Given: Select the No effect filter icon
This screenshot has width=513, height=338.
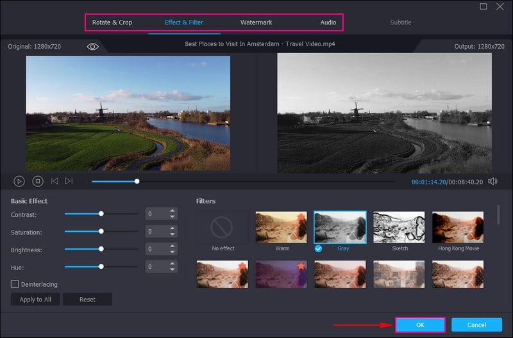Looking at the screenshot, I should [221, 227].
